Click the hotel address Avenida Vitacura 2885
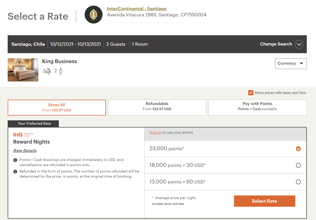This screenshot has width=316, height=220. (157, 15)
